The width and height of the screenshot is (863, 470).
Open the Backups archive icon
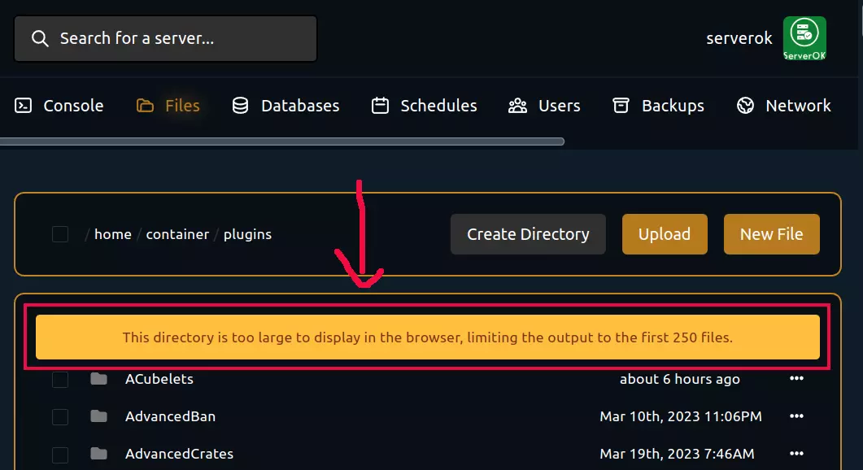621,105
